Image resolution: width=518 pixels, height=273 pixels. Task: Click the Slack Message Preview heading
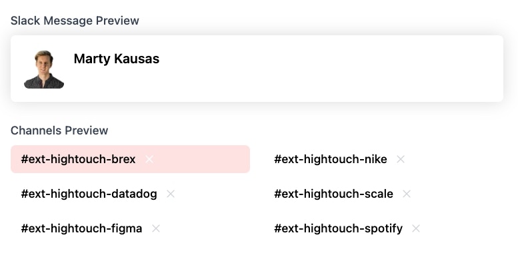(75, 21)
